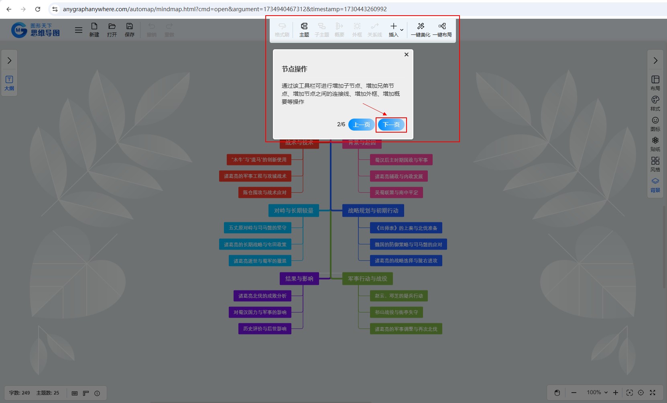
Task: Click the 下一页 next page button
Action: (391, 125)
